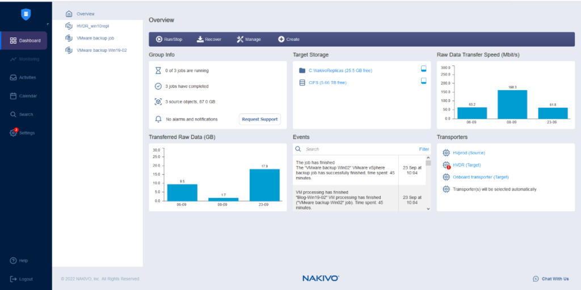The image size is (581, 290).
Task: Click the folder icon beside C:\NakivoReplicas
Action: coord(302,70)
